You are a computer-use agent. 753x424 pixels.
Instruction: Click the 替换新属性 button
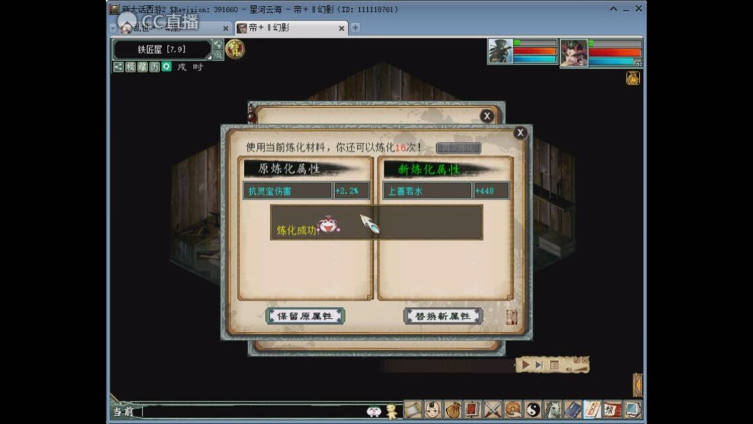click(443, 316)
